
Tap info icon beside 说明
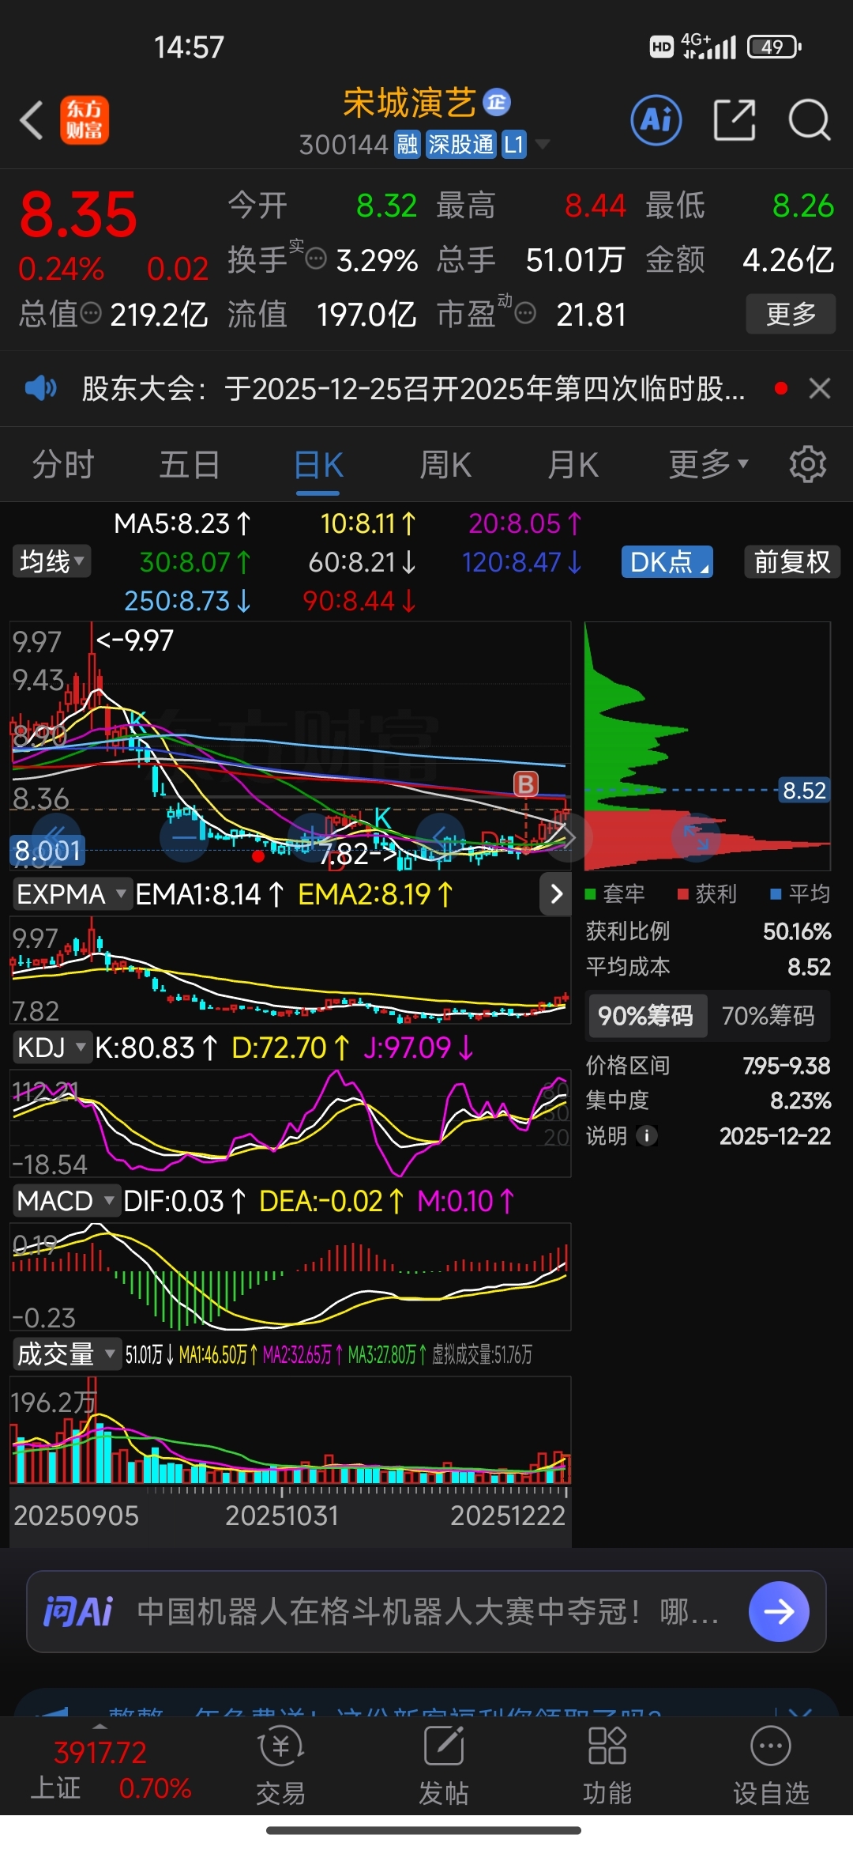click(x=646, y=1136)
